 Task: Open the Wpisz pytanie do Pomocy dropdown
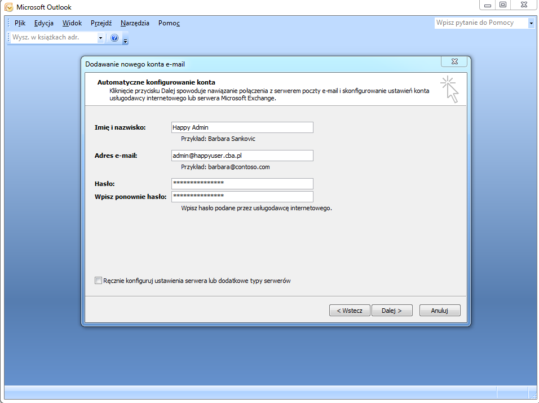(x=531, y=23)
